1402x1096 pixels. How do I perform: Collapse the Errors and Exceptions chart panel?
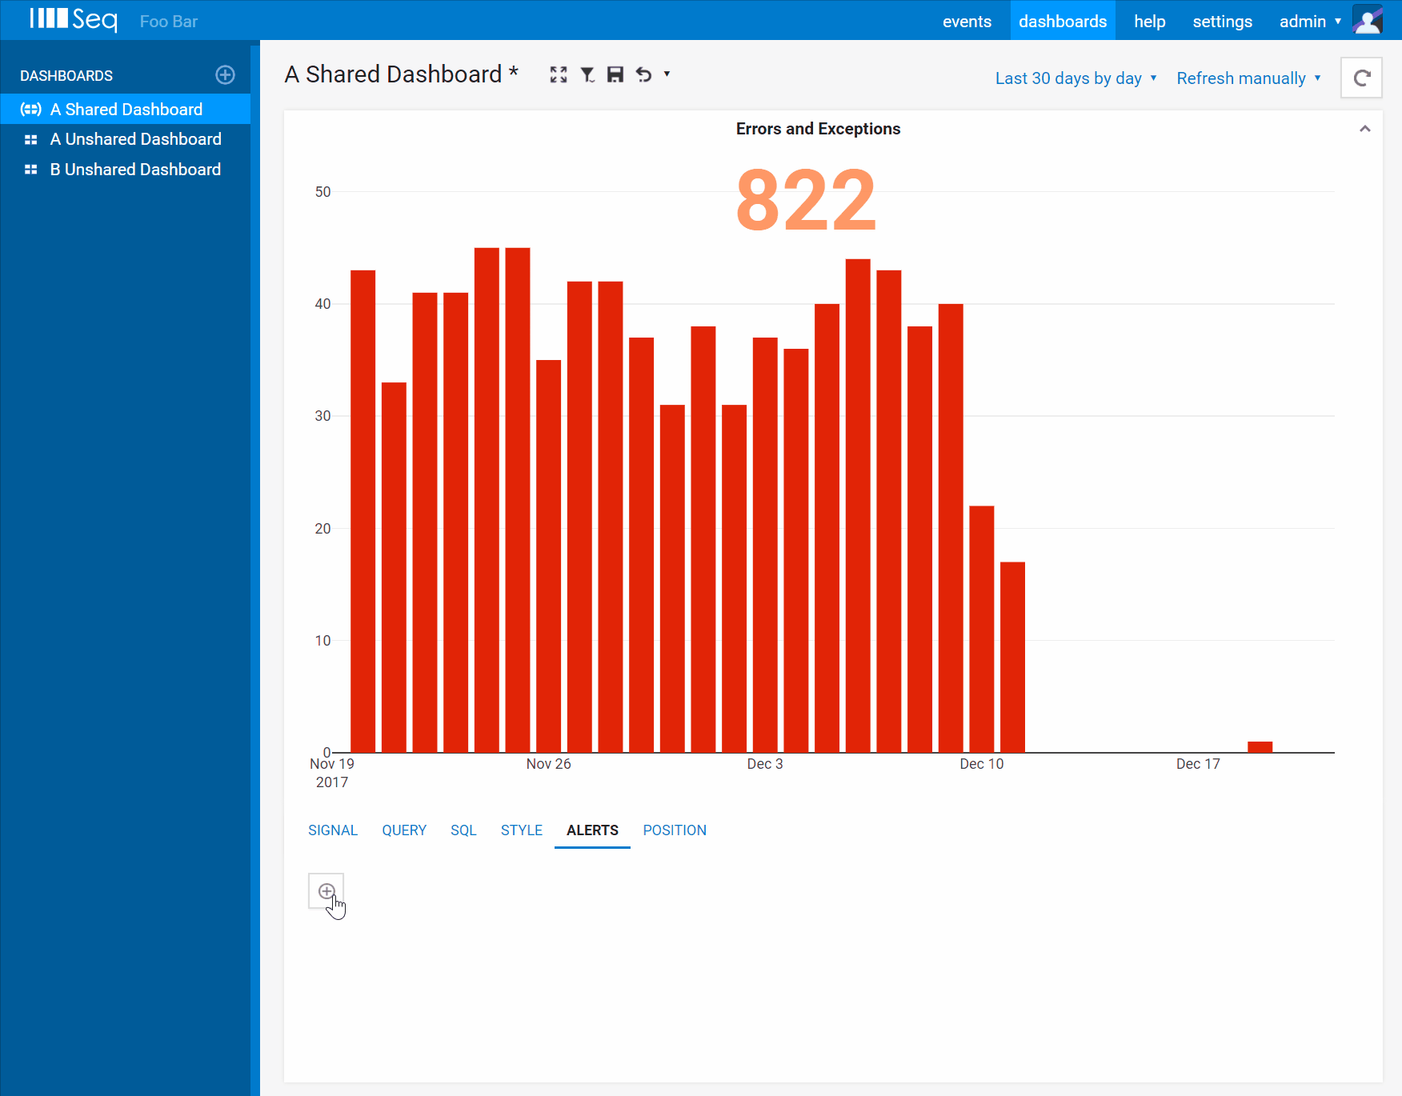(x=1365, y=128)
